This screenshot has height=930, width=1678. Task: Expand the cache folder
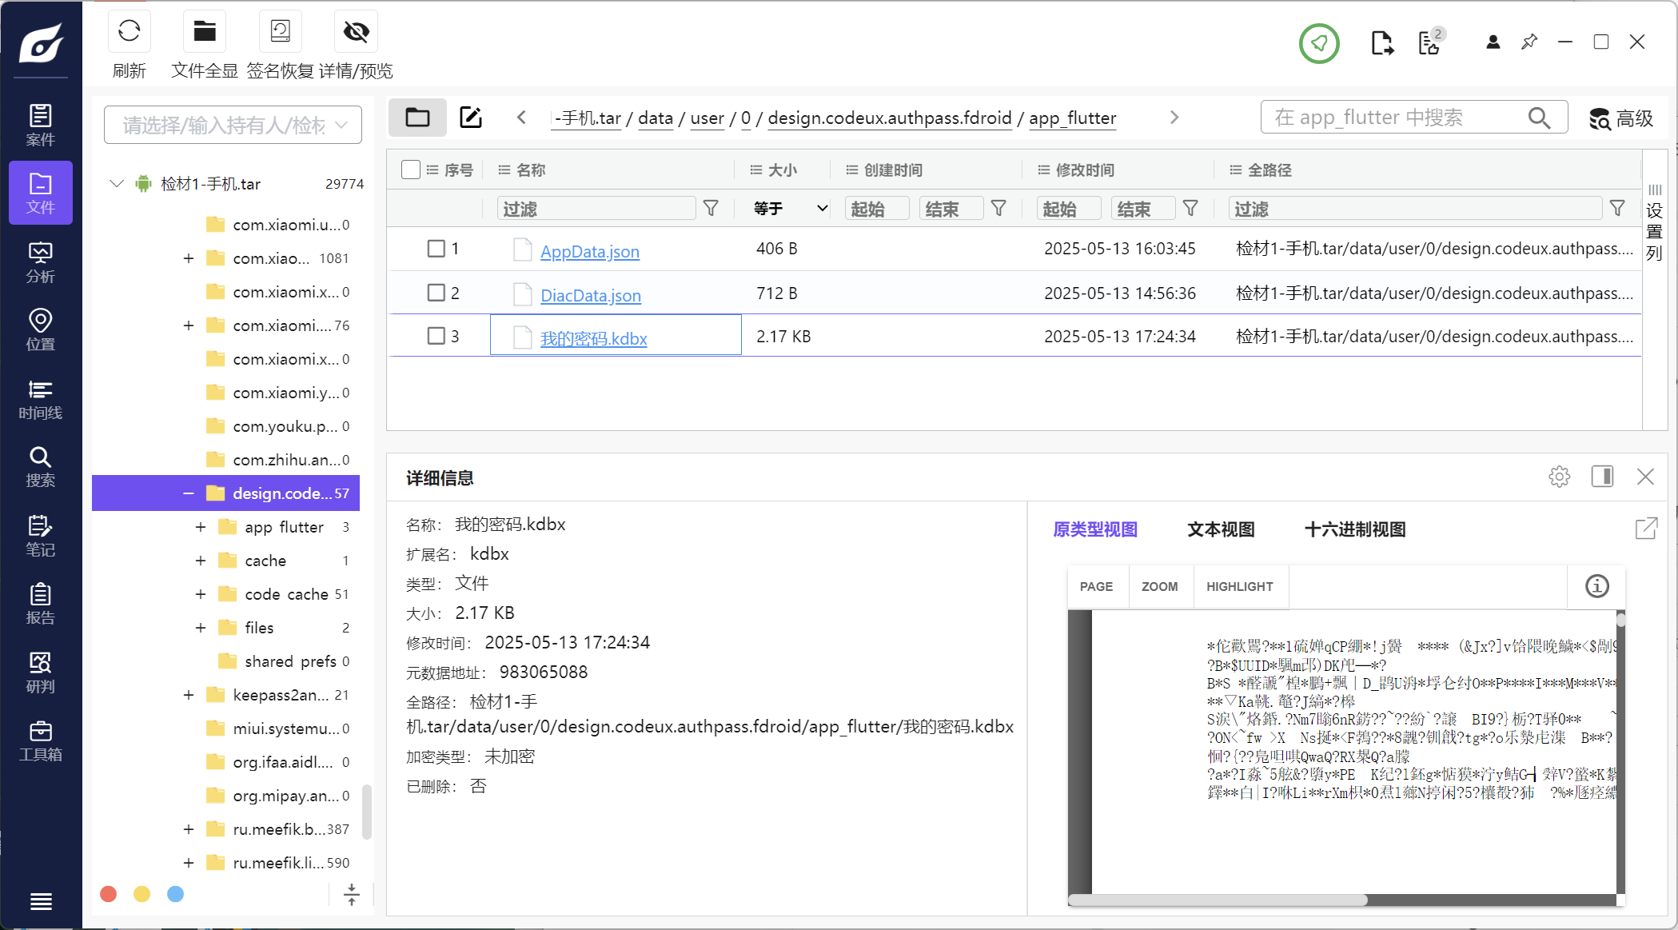[201, 561]
